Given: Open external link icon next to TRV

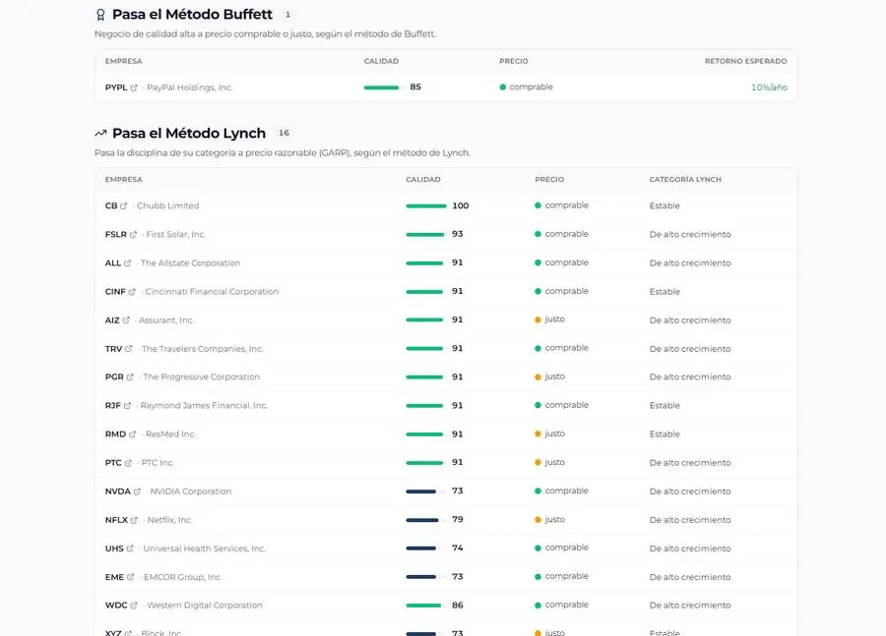Looking at the screenshot, I should pyautogui.click(x=129, y=349).
